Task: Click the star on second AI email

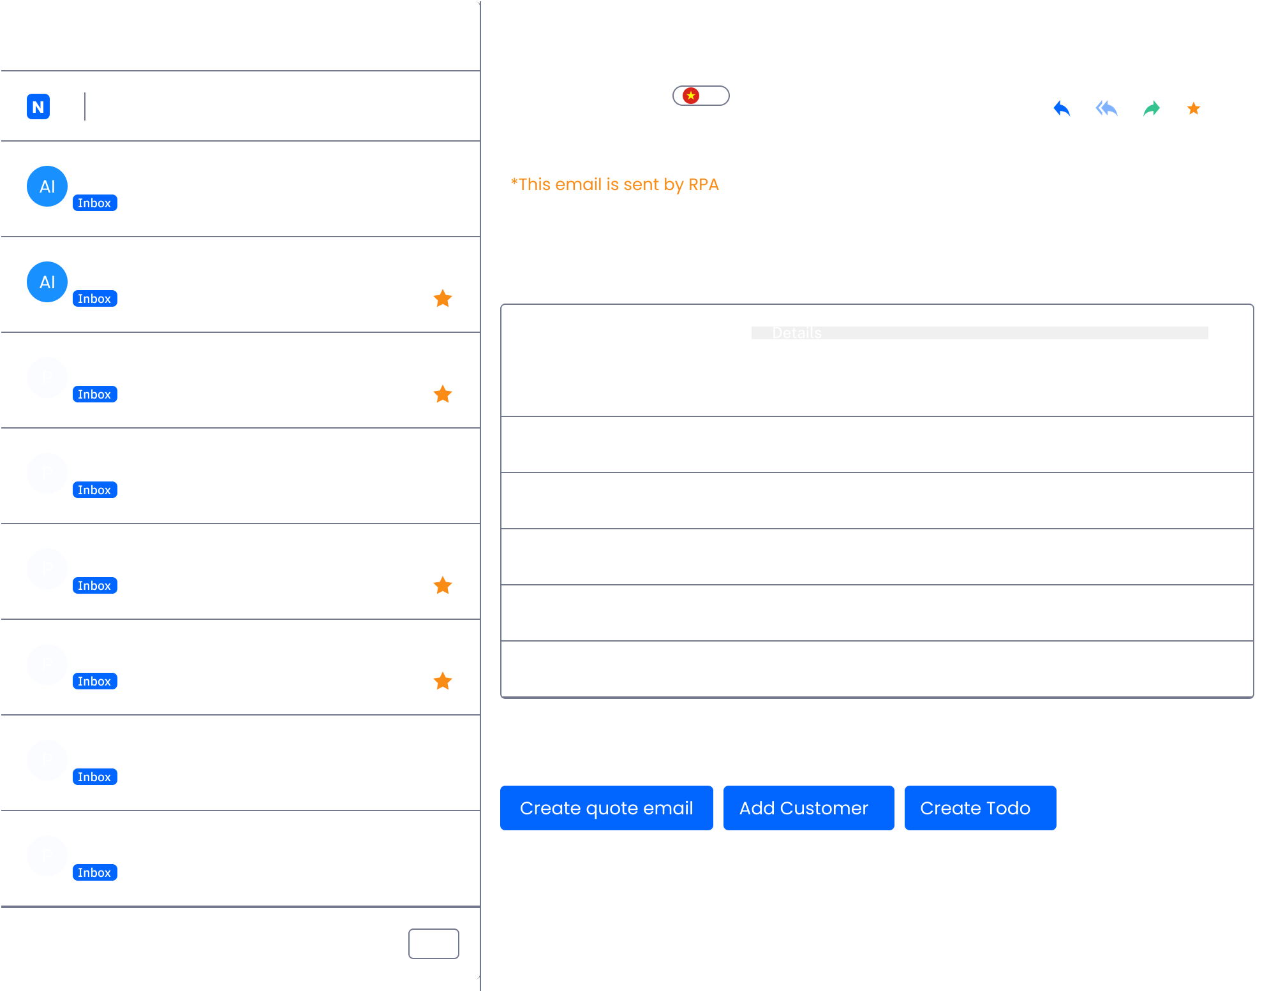Action: coord(443,298)
